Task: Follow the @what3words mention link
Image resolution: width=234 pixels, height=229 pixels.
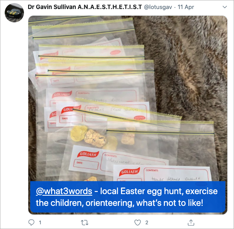Action: 64,191
